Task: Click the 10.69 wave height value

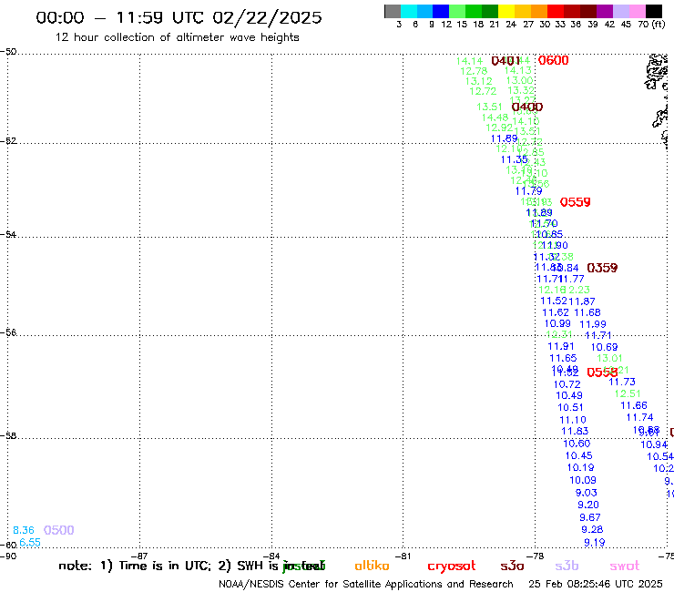Action: [x=605, y=347]
